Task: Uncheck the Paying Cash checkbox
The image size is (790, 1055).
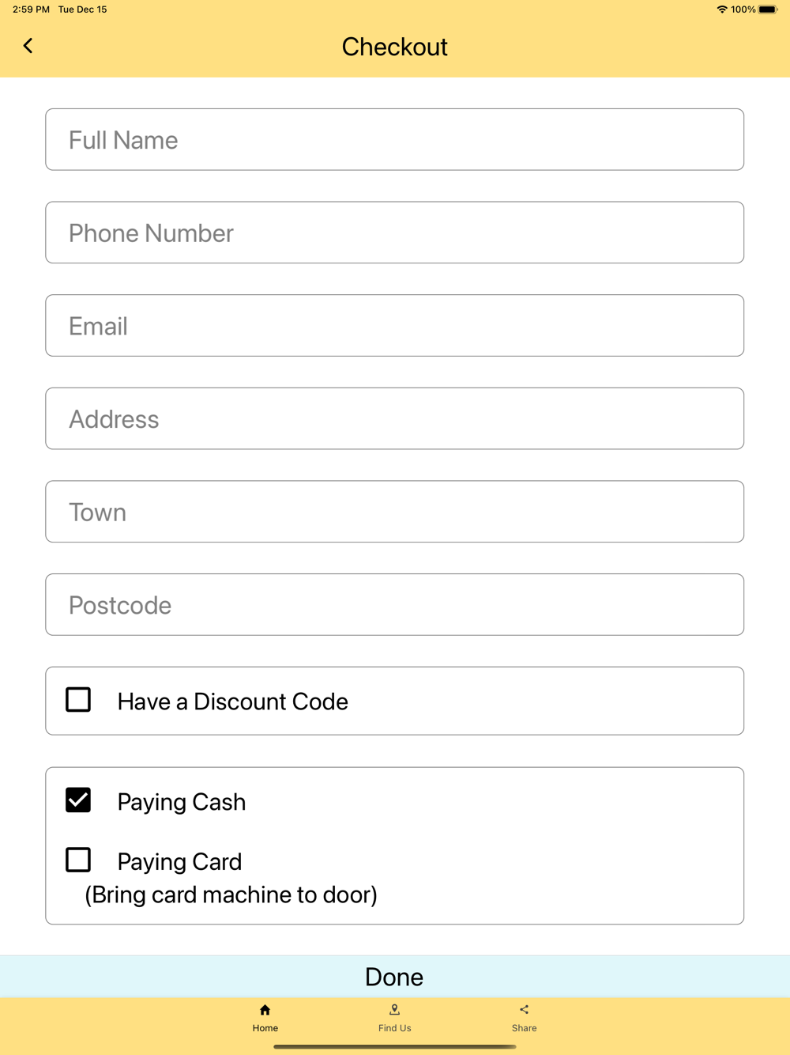Action: [78, 800]
